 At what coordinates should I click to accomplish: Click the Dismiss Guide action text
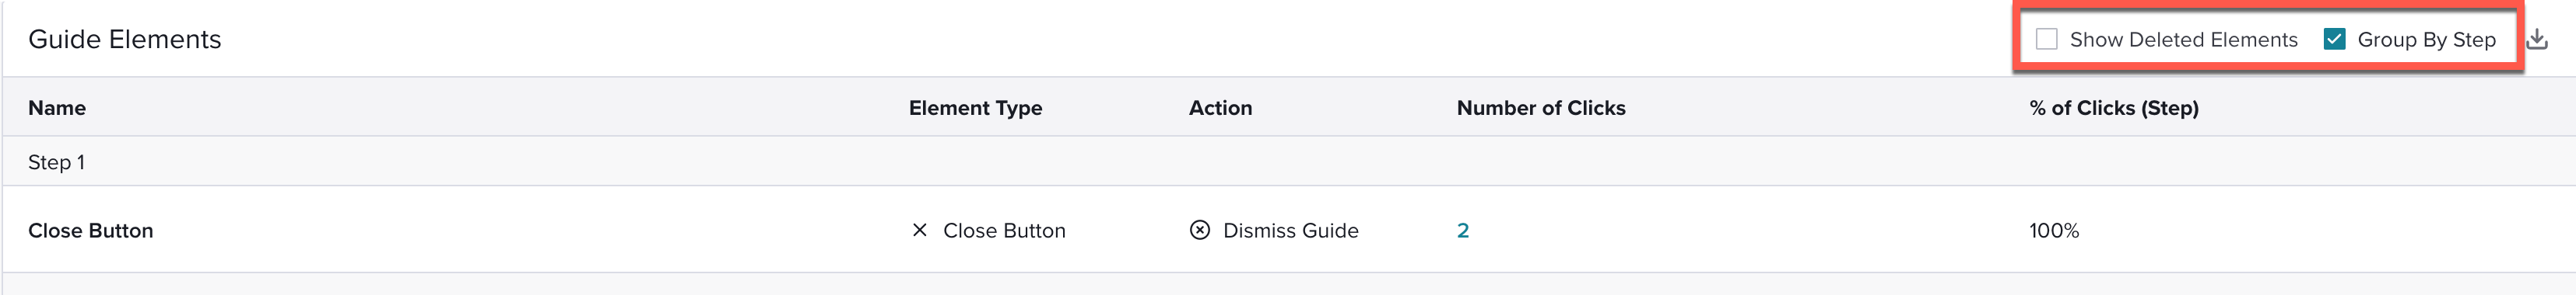click(1290, 231)
